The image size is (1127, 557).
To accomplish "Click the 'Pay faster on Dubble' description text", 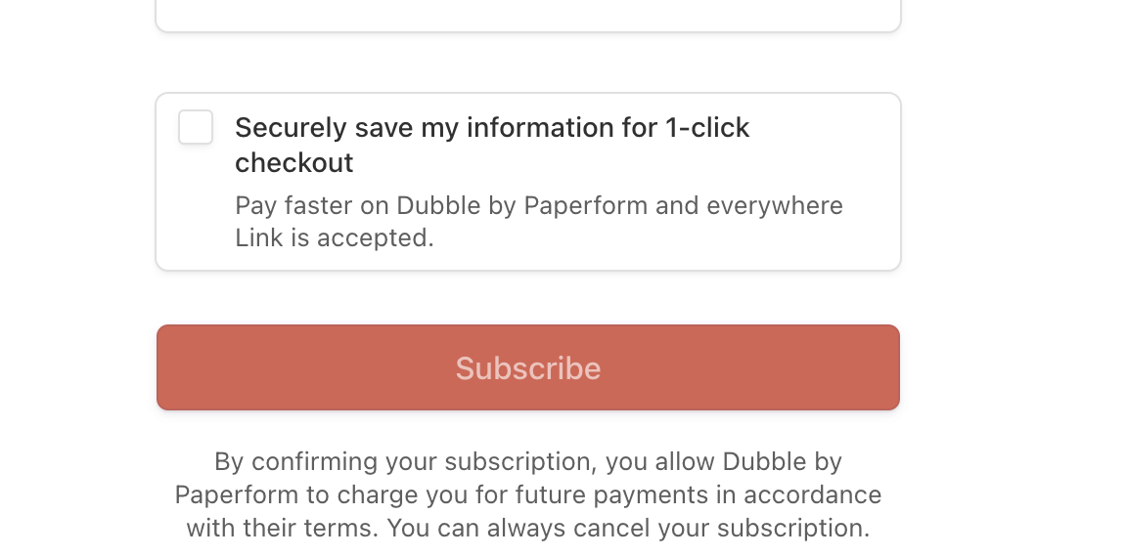I will coord(538,221).
